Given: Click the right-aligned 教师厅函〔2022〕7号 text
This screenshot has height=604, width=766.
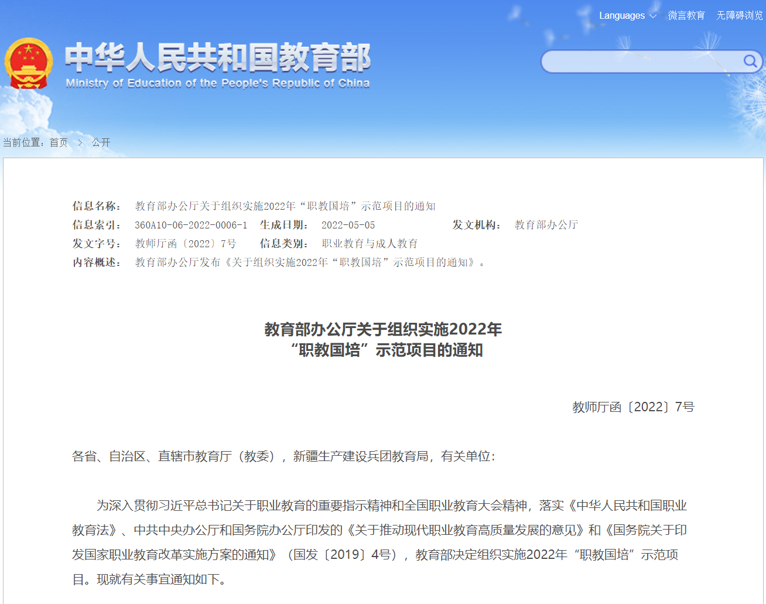Looking at the screenshot, I should [633, 407].
